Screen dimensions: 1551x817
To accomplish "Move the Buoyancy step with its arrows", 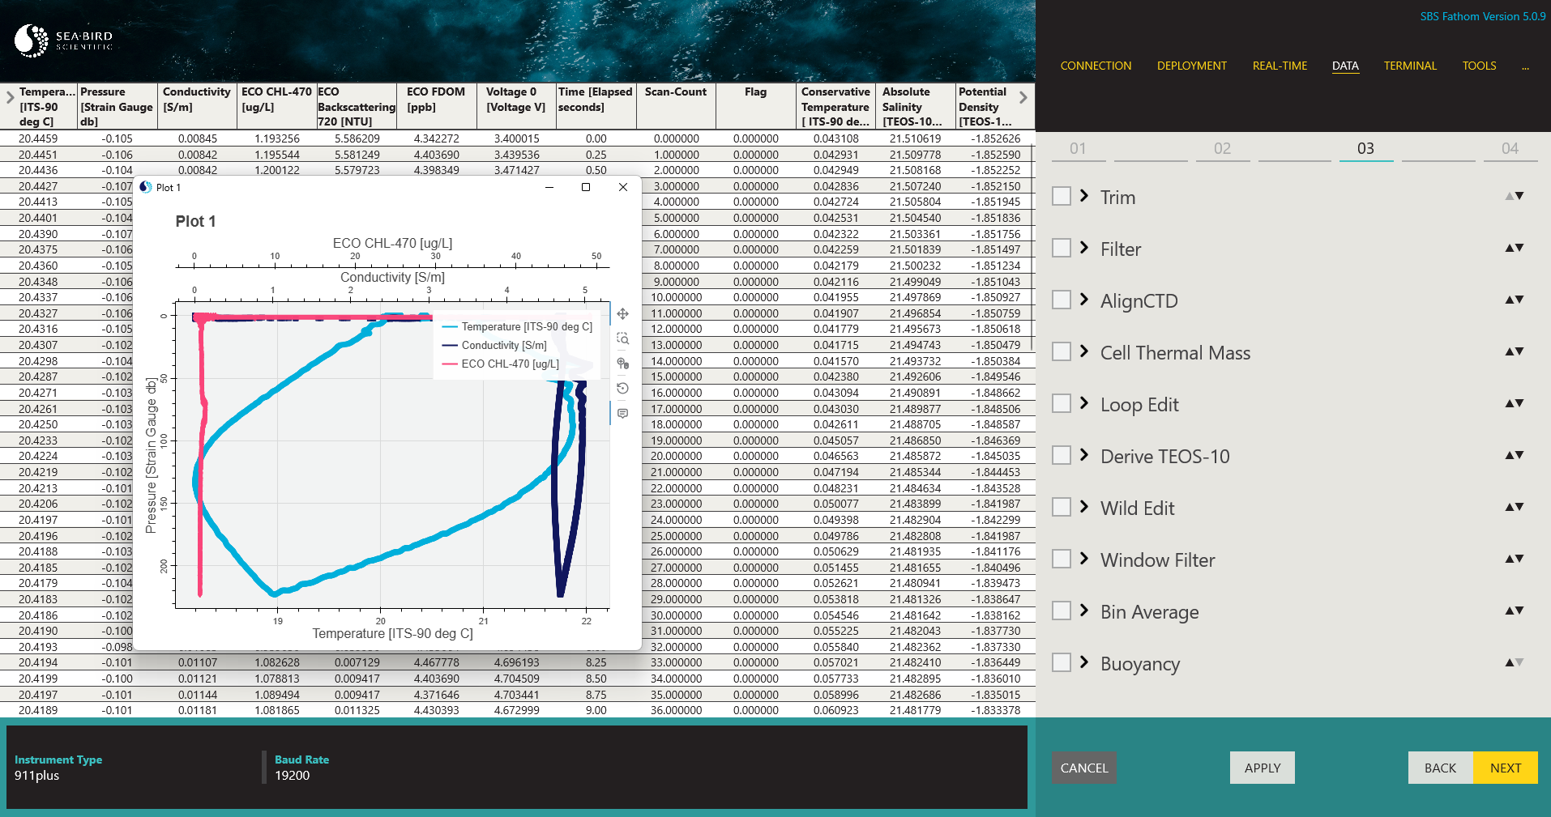I will (1515, 662).
